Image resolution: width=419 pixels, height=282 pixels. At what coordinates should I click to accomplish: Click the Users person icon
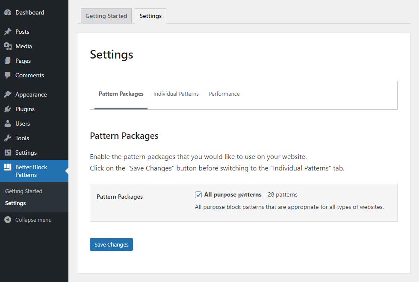point(8,123)
